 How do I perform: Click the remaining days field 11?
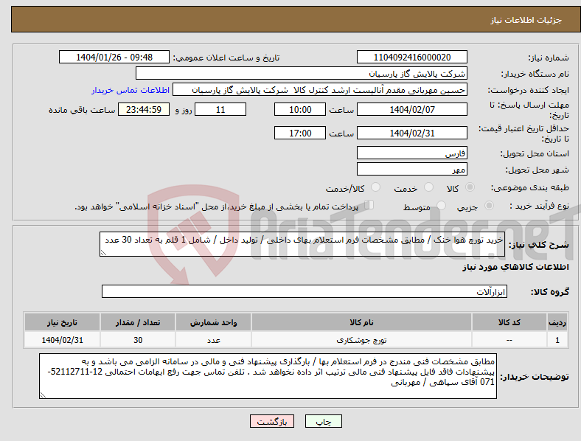(220, 109)
